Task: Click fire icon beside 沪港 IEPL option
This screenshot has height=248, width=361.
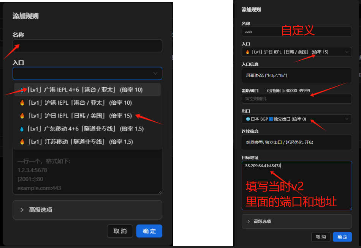Action: (22, 103)
